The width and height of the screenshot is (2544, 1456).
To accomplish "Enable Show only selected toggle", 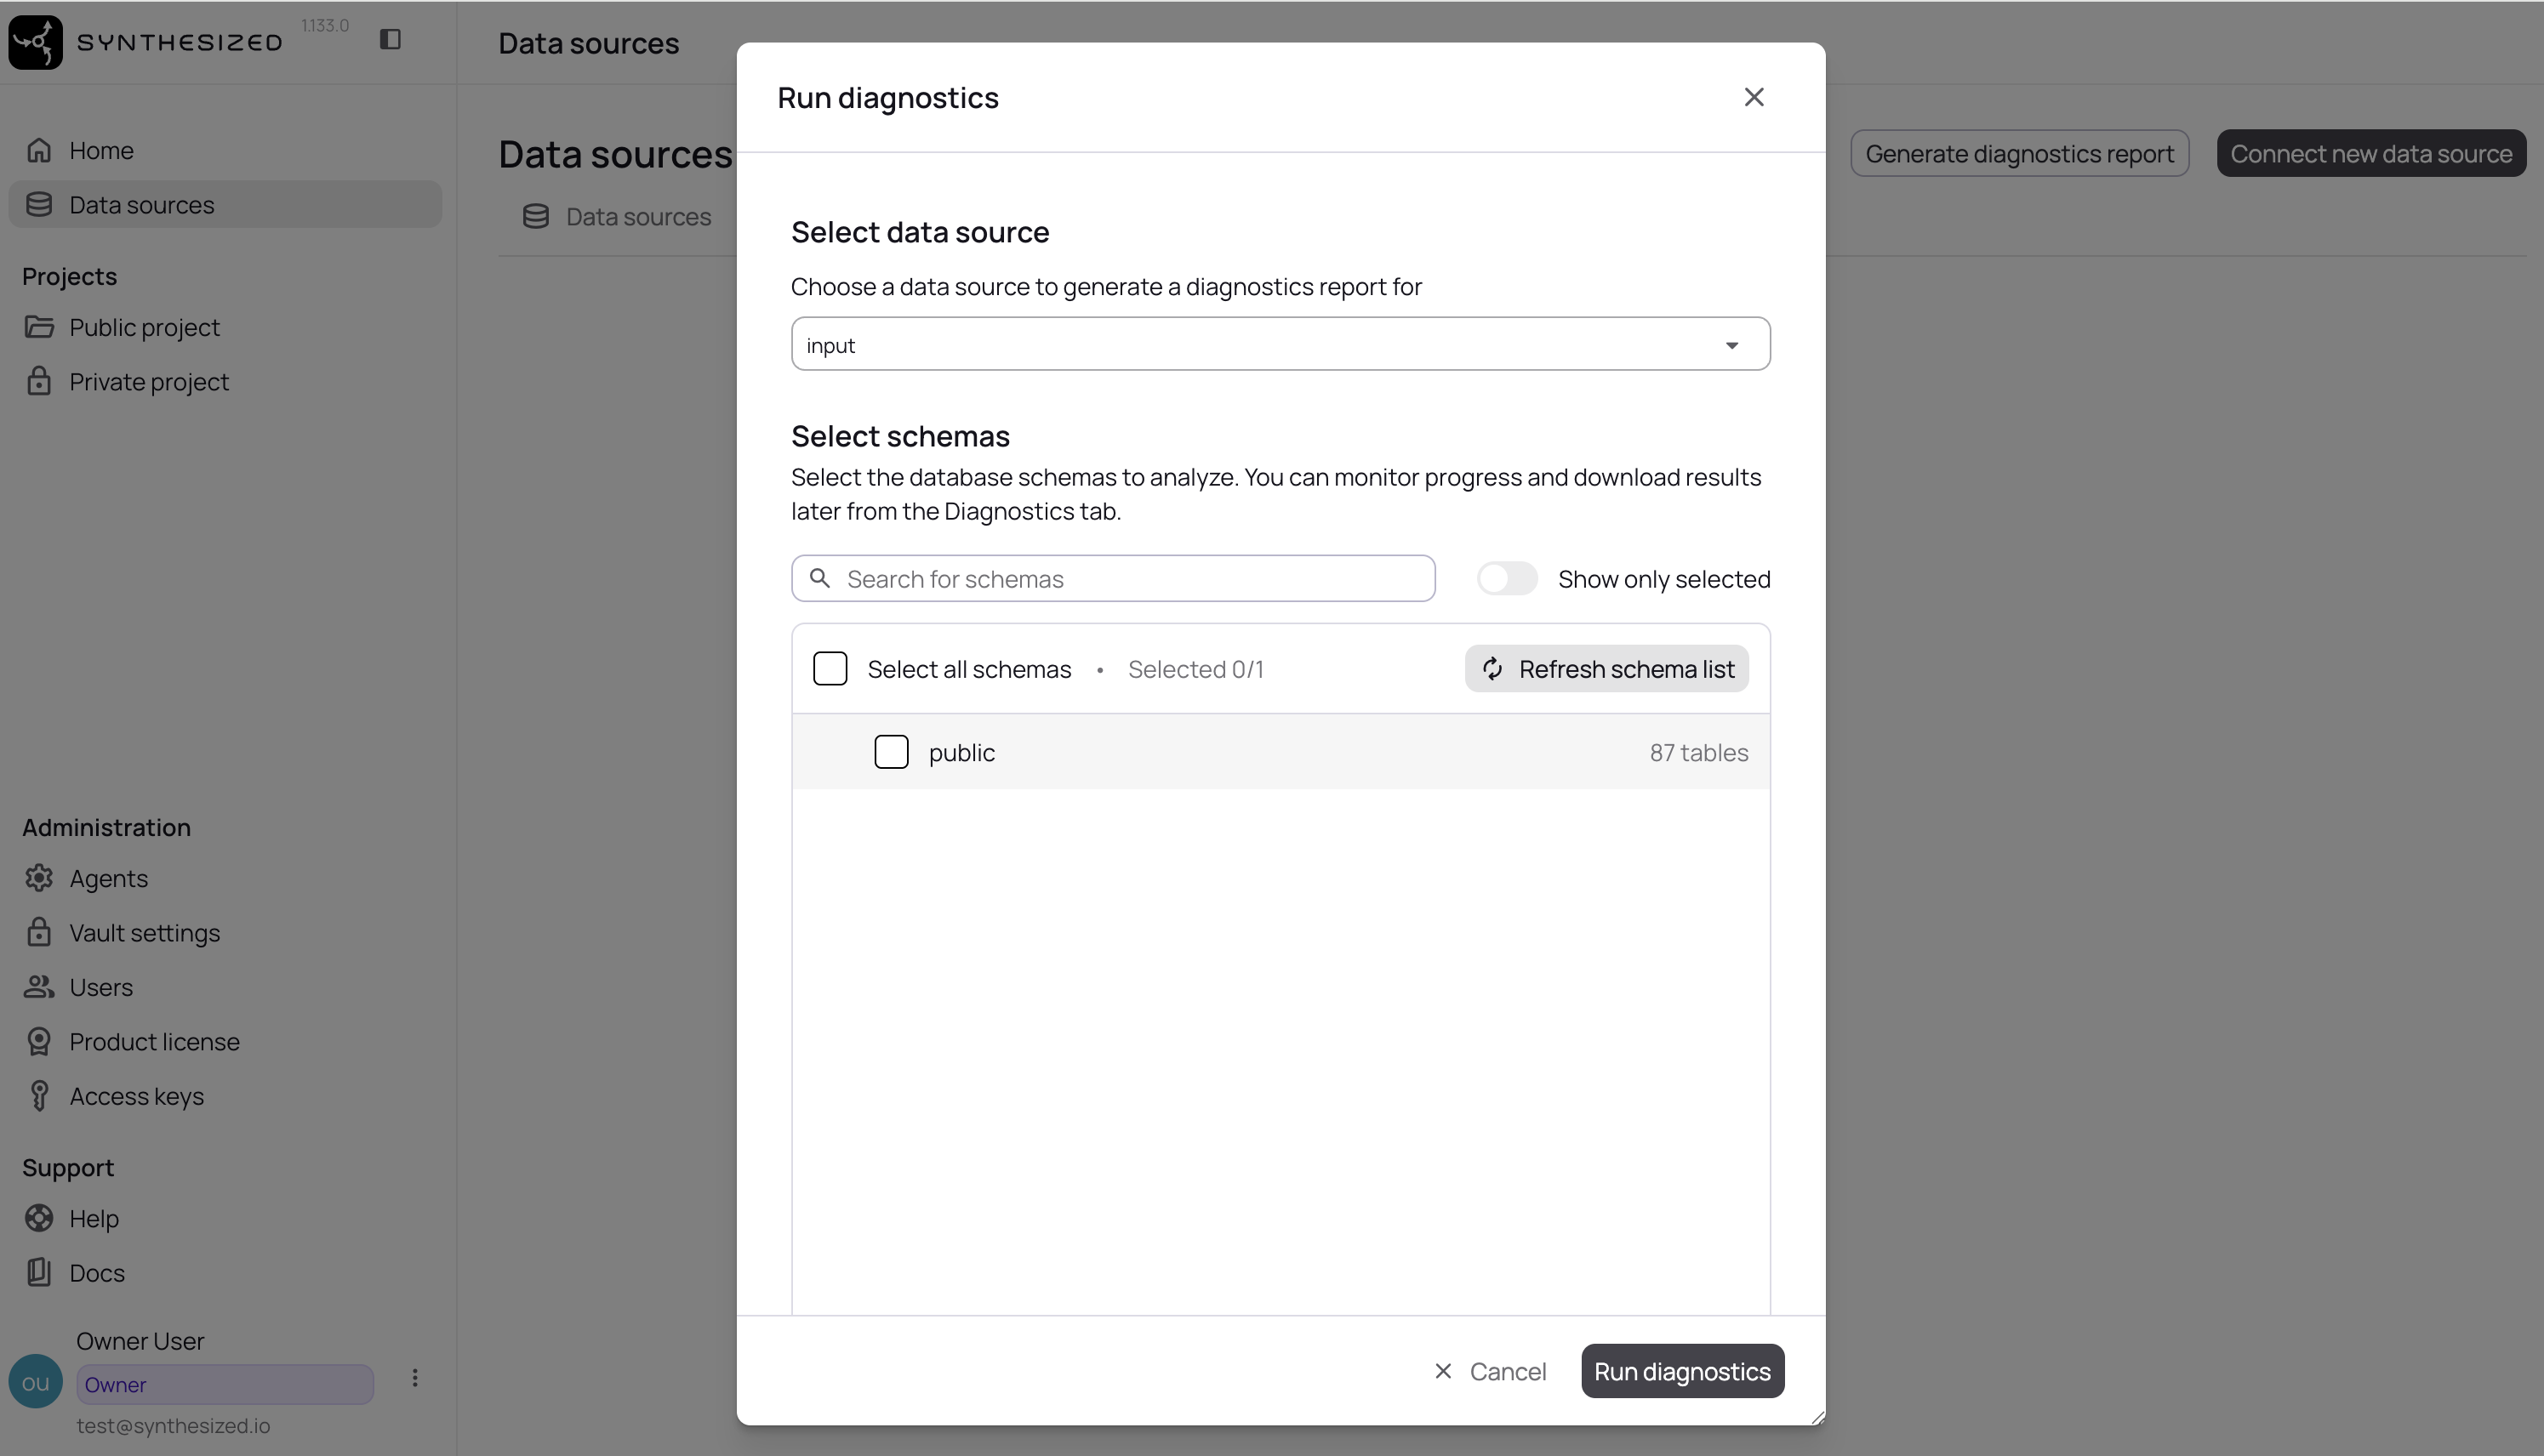I will click(1508, 578).
